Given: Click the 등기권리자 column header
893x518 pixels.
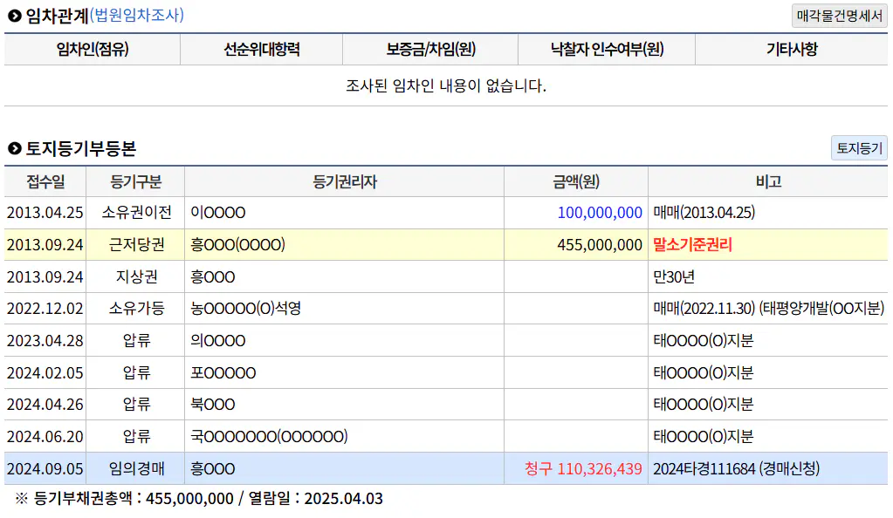Looking at the screenshot, I should (x=344, y=181).
